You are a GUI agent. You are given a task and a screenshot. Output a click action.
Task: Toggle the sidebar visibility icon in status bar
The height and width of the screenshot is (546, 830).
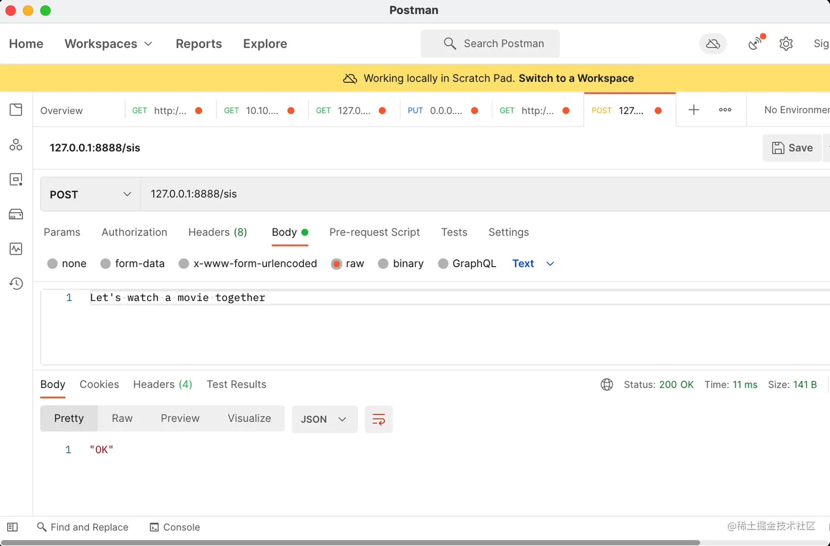[12, 527]
